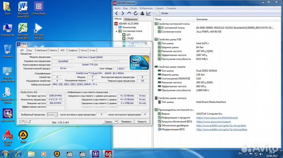Open Вид menu in AIDA64
283x158 pixels.
click(x=125, y=8)
